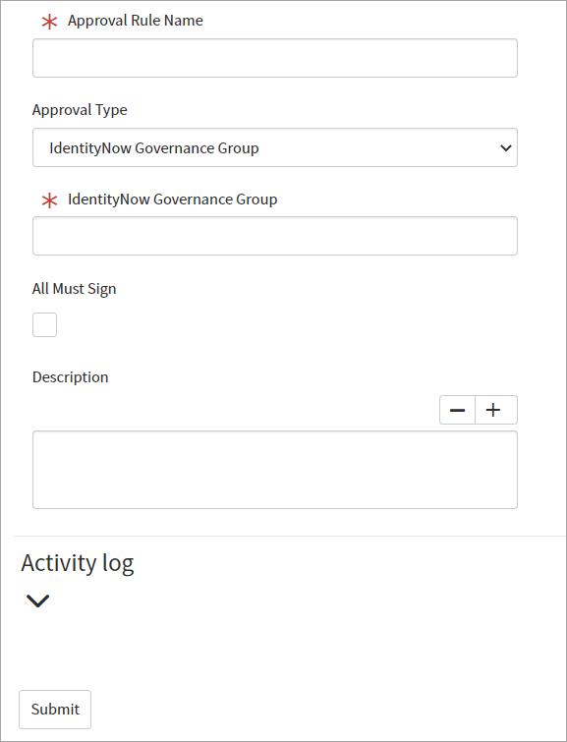Image resolution: width=567 pixels, height=742 pixels.
Task: Focus the Approval Rule Name text field
Action: tap(275, 58)
